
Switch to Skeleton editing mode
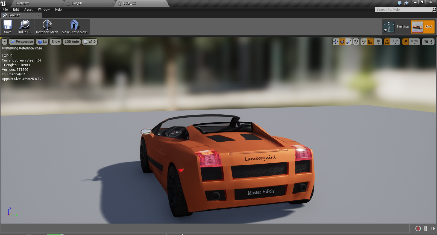pos(396,27)
